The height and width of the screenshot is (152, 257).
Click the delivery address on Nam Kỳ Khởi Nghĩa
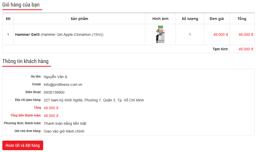(94, 100)
